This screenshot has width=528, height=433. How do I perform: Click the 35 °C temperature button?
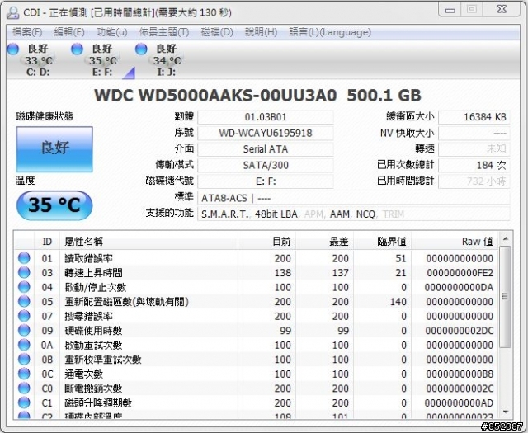click(54, 205)
